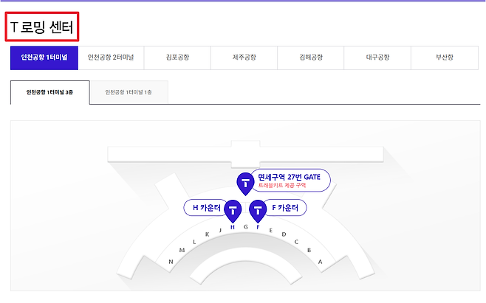Go to the 김해공항 tab

pyautogui.click(x=311, y=58)
